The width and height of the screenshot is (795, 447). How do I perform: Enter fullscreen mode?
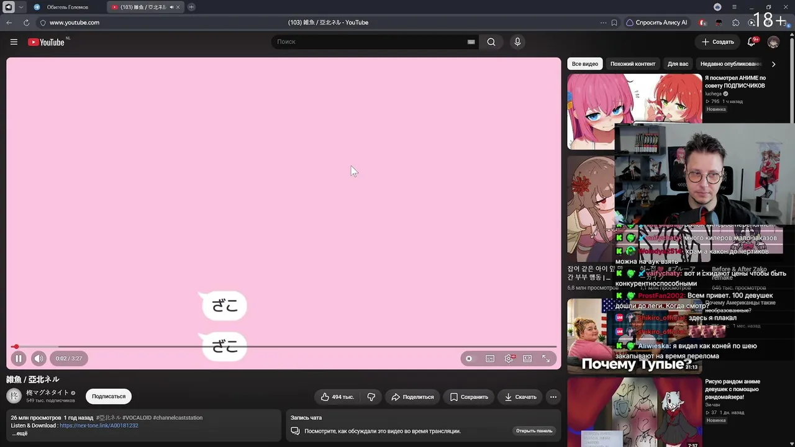(x=546, y=358)
